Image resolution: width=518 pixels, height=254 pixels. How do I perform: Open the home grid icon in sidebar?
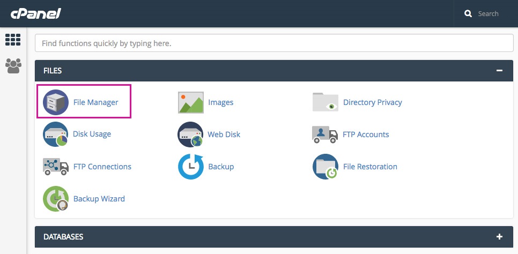13,40
